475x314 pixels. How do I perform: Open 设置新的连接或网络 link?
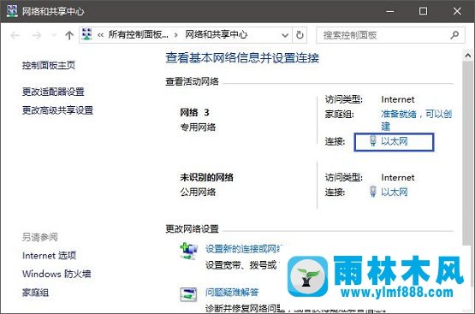pos(244,249)
